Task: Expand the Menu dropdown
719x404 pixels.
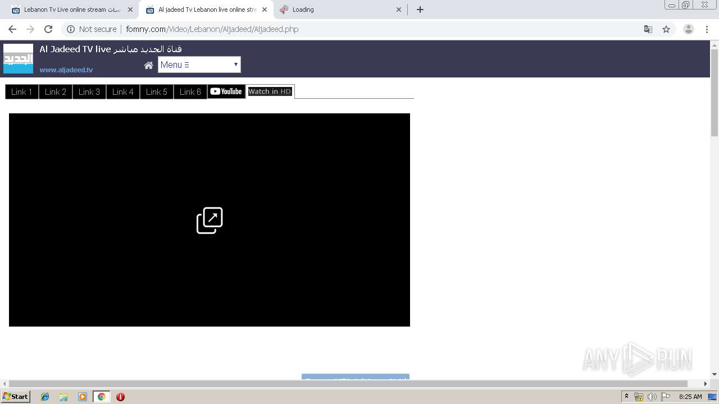Action: pyautogui.click(x=199, y=65)
